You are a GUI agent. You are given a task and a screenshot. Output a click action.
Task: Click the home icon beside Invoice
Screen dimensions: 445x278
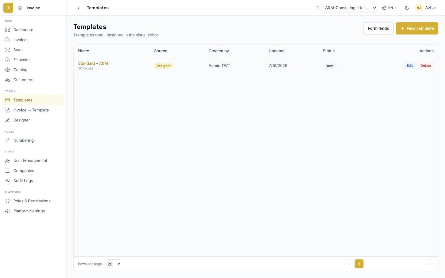tap(20, 8)
